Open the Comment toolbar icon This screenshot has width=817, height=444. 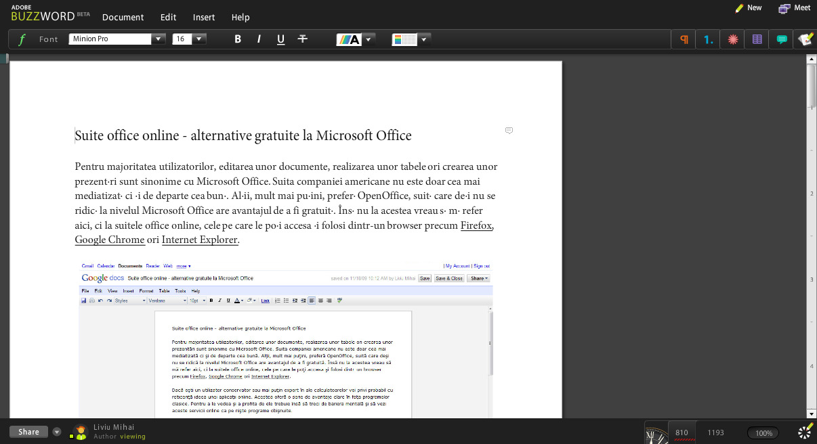782,39
